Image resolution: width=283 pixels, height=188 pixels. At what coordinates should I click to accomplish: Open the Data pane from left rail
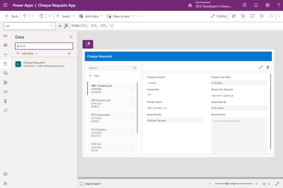tap(5, 64)
